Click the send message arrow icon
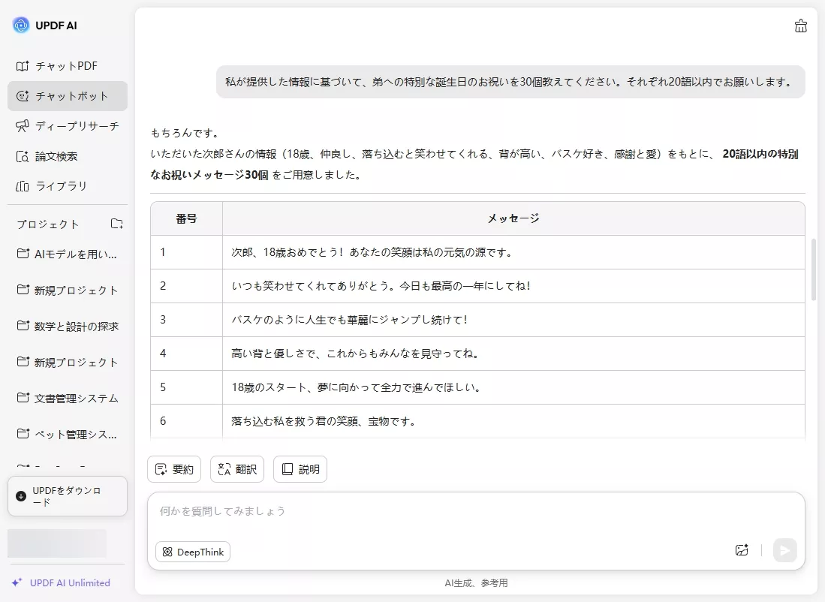 784,549
